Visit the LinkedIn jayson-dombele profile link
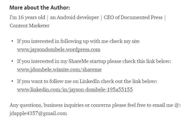Screen dimensions: 188x123 click(x=75, y=89)
